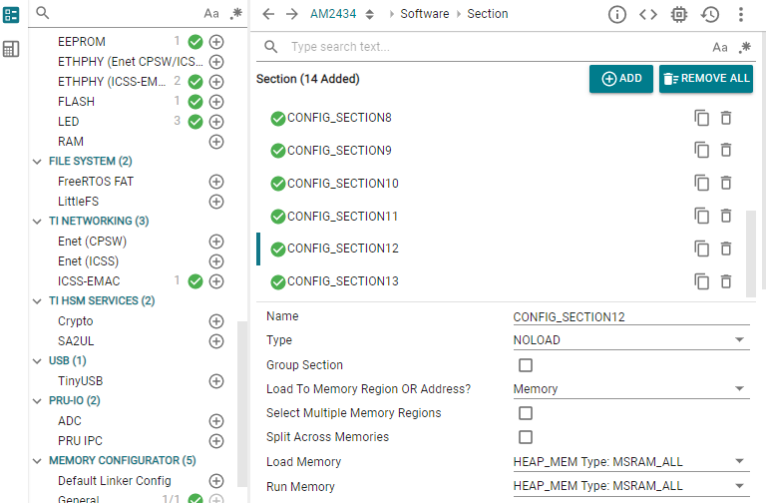This screenshot has height=503, width=766.
Task: Delete CONFIG_SECTION13 with trash icon
Action: tap(726, 281)
